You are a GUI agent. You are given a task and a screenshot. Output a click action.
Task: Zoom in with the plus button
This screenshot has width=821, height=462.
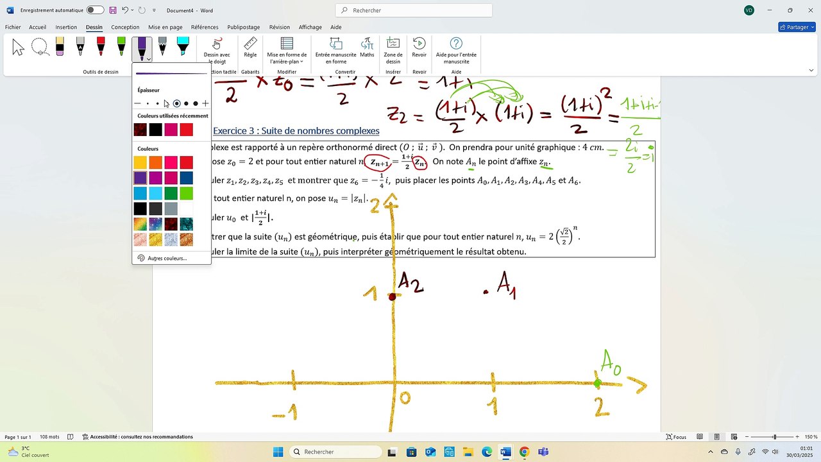pyautogui.click(x=797, y=437)
